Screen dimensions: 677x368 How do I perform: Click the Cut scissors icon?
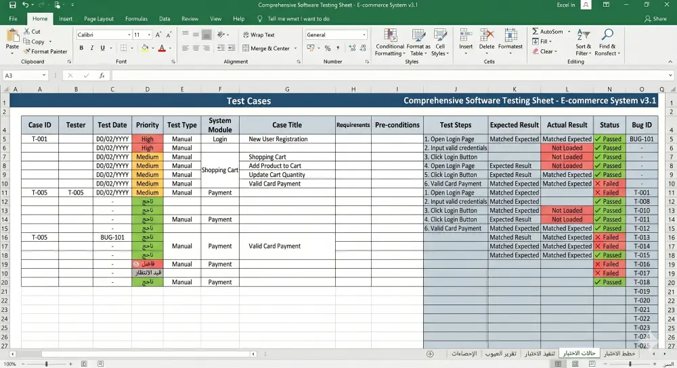(x=27, y=32)
